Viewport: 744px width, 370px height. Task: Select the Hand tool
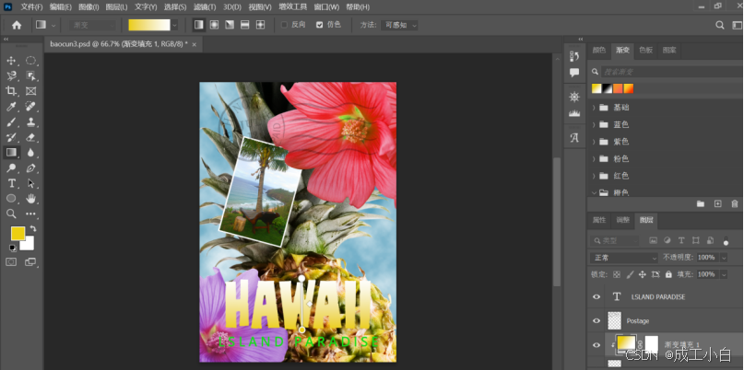click(30, 199)
